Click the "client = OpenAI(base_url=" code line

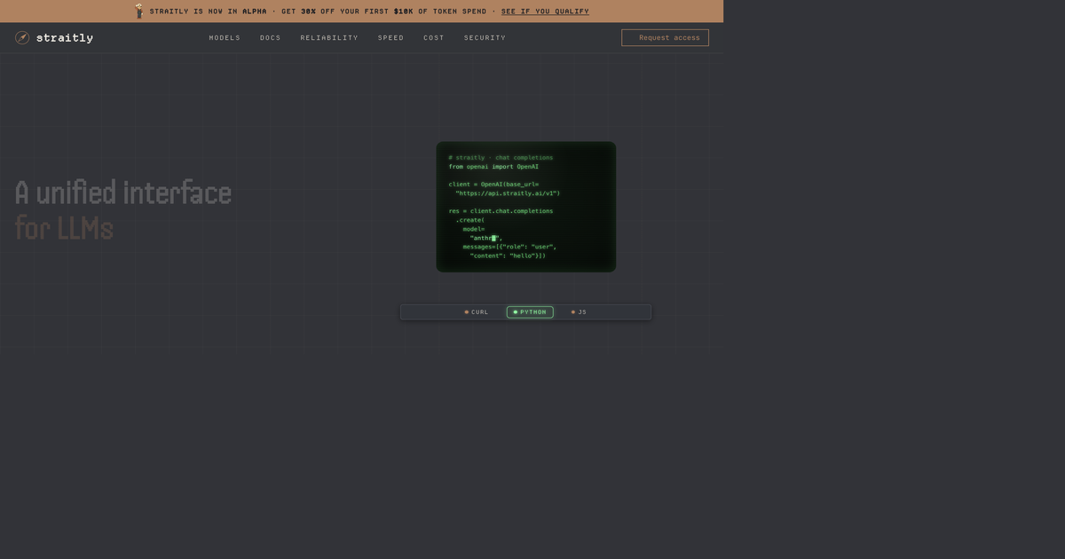coord(493,185)
